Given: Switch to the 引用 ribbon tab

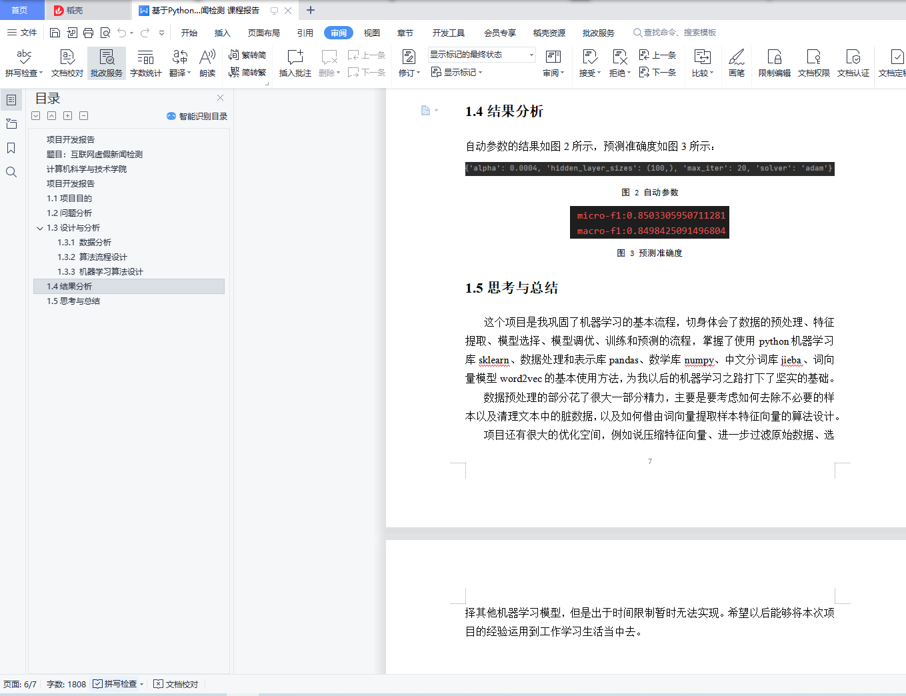Looking at the screenshot, I should point(305,33).
